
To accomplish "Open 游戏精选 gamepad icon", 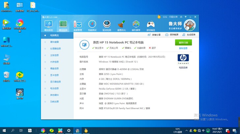I will click(x=151, y=26).
